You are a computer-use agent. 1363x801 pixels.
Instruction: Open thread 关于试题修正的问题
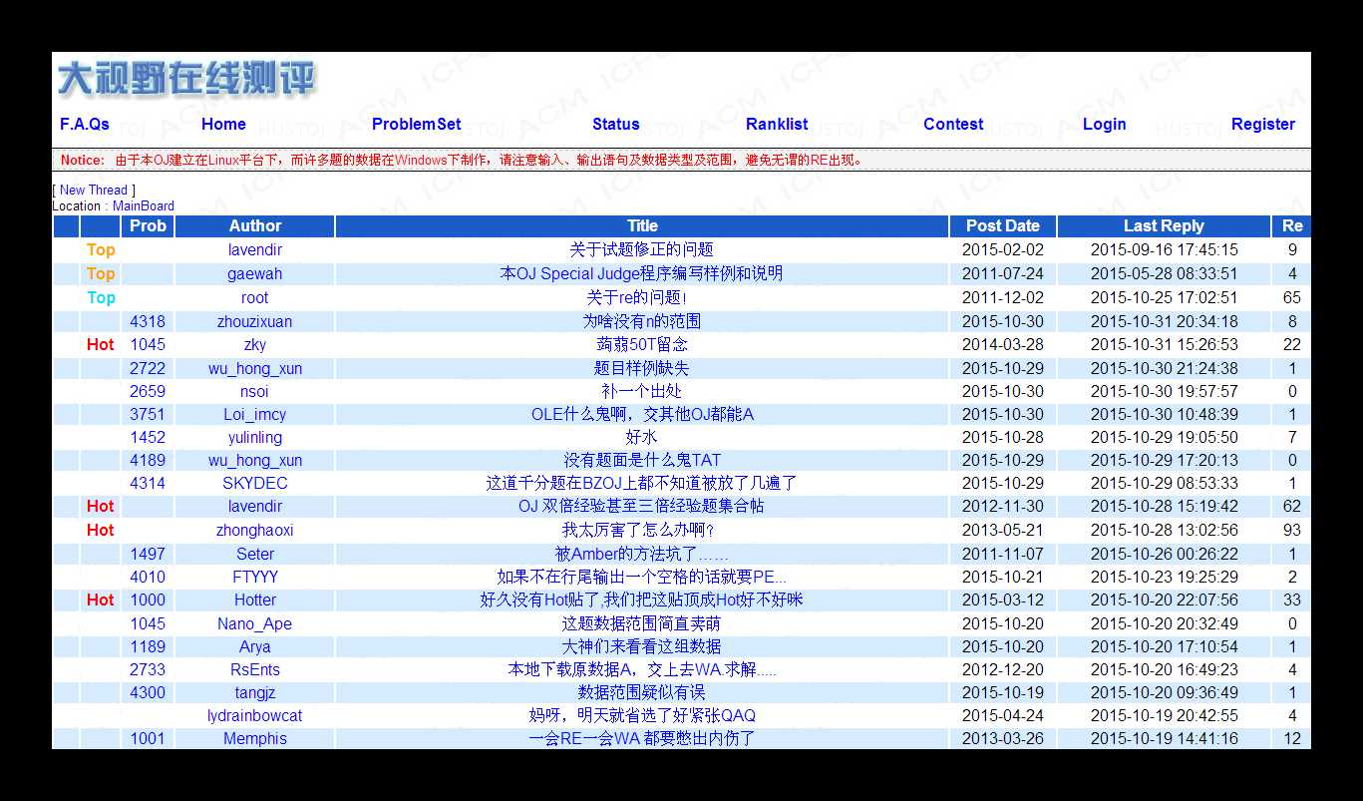642,249
